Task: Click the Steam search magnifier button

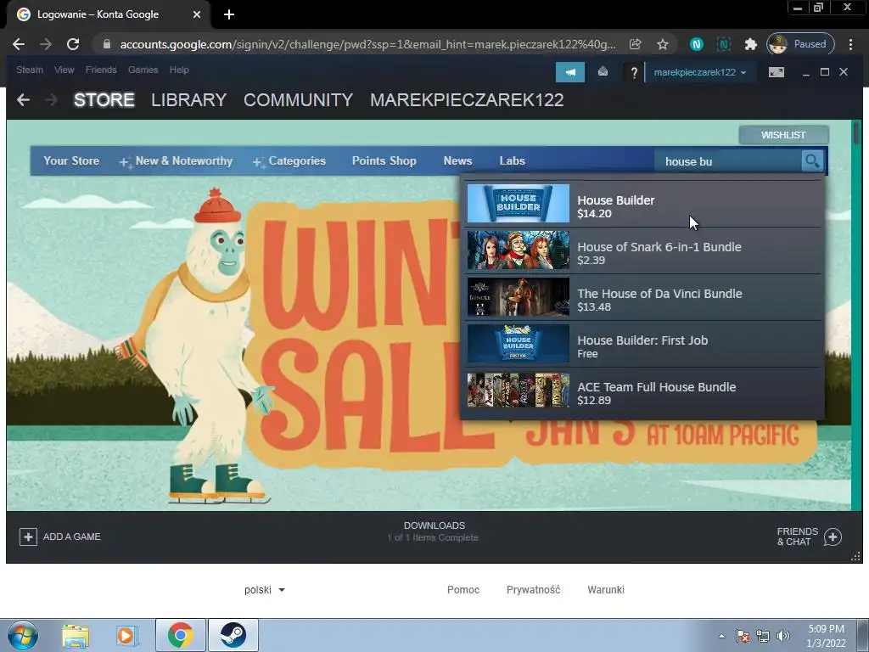Action: [812, 161]
